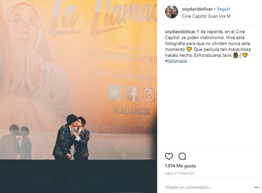The width and height of the screenshot is (262, 193).
Task: Open Cine Capitol Gran Via M location
Action: (206, 16)
